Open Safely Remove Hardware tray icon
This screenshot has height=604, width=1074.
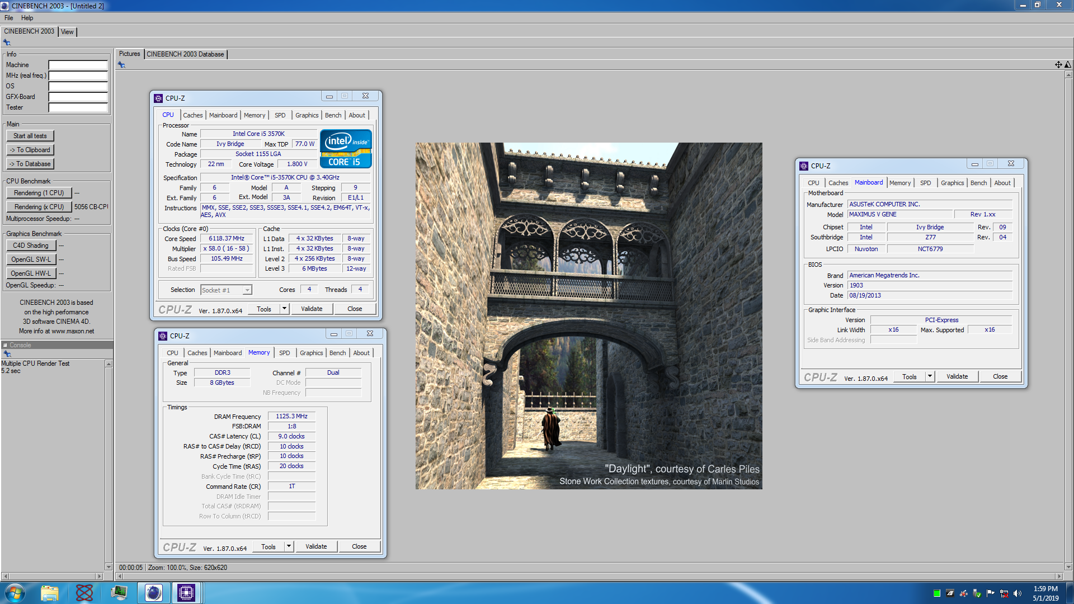coord(977,593)
